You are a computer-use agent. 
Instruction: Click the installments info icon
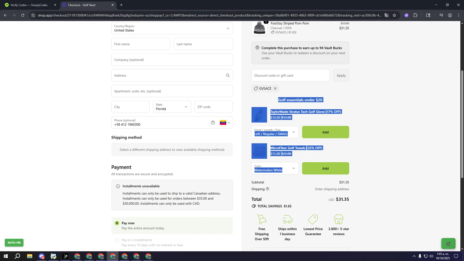tap(118, 186)
